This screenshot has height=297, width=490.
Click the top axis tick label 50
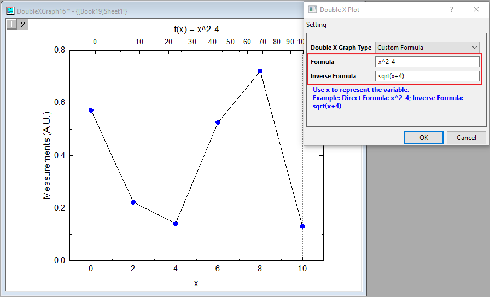coord(231,42)
